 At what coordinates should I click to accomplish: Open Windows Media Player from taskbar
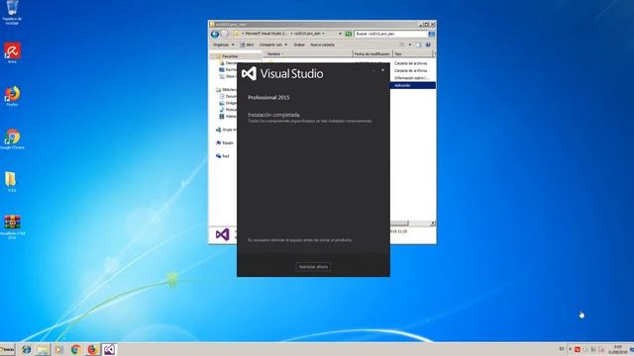point(59,349)
